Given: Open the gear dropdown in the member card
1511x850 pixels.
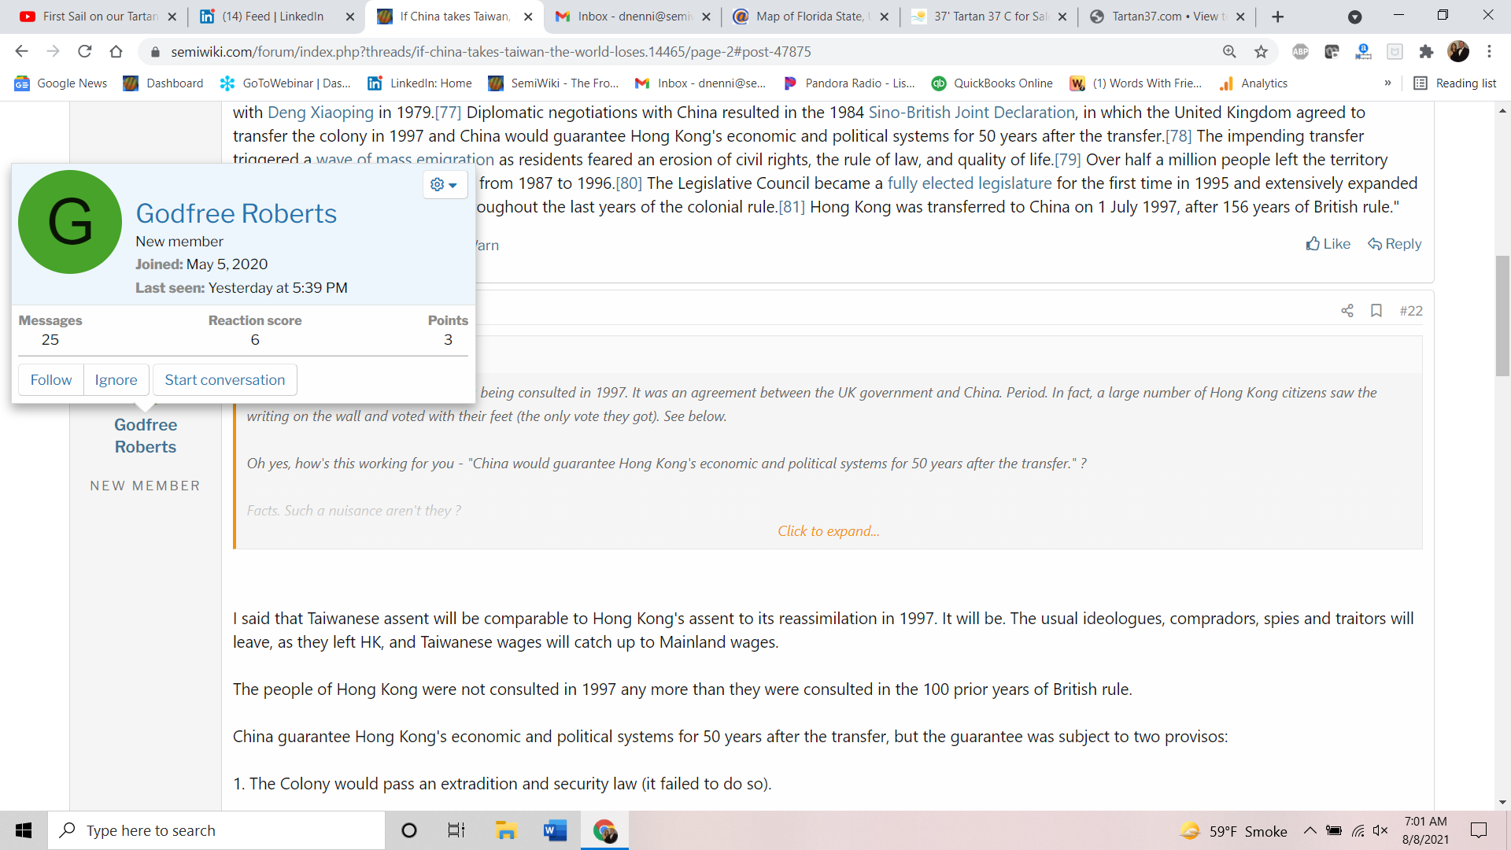Looking at the screenshot, I should [444, 184].
